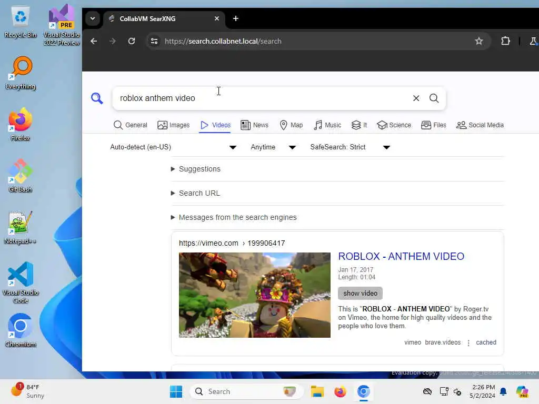Open Firefox from the taskbar
The width and height of the screenshot is (539, 404).
340,391
